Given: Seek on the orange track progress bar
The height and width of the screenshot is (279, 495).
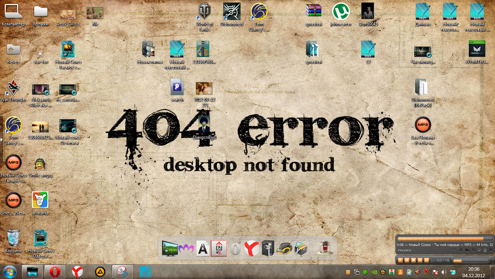Looking at the screenshot, I should [445, 239].
